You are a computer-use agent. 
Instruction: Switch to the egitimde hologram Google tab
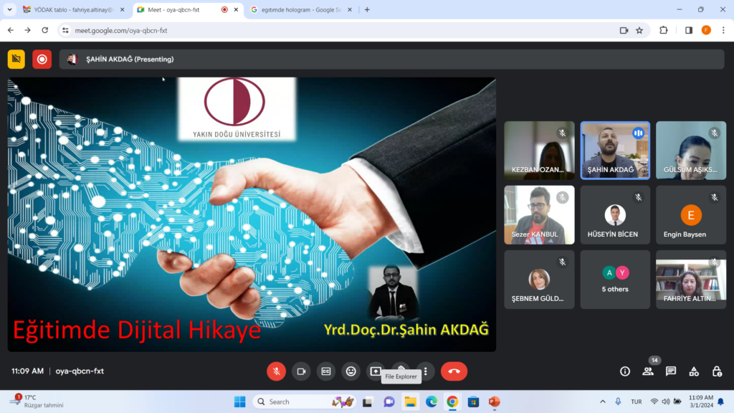(x=300, y=10)
